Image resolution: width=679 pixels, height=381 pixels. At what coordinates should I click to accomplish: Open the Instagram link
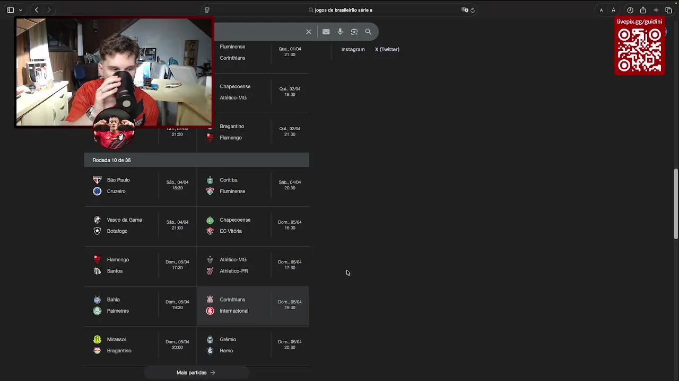click(x=353, y=49)
